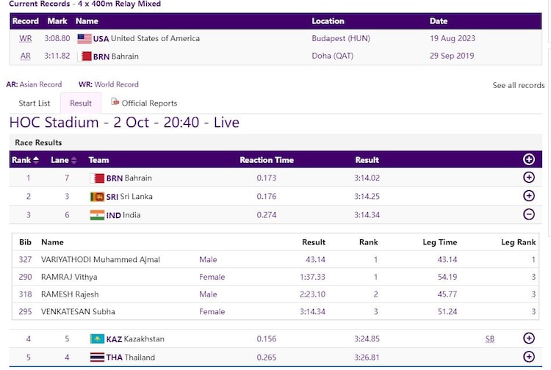Viewport: 551px width, 370px height.
Task: Sort results by Rank column
Action: pyautogui.click(x=25, y=160)
